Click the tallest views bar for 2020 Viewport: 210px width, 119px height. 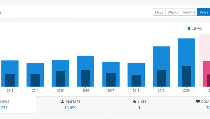point(186,52)
